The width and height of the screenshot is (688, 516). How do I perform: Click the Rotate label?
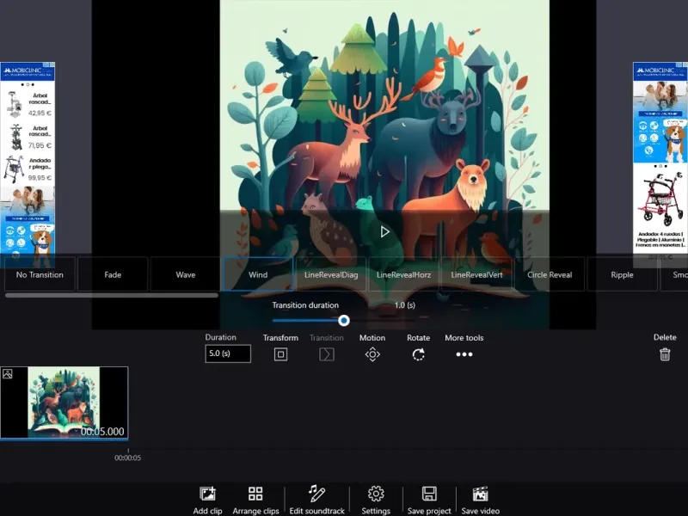pos(418,338)
